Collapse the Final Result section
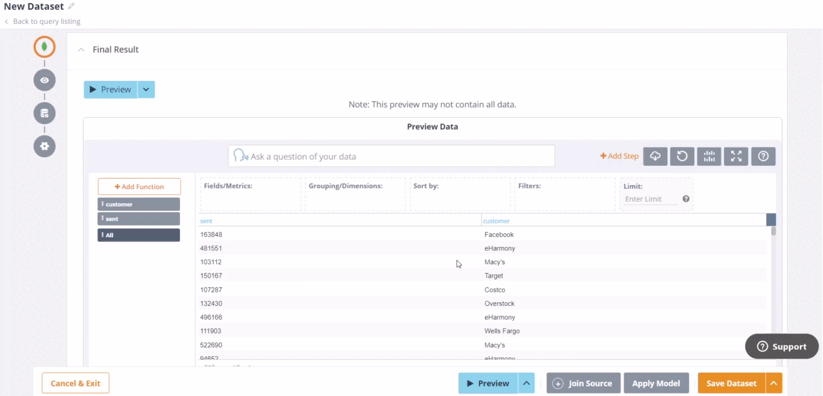 click(81, 50)
